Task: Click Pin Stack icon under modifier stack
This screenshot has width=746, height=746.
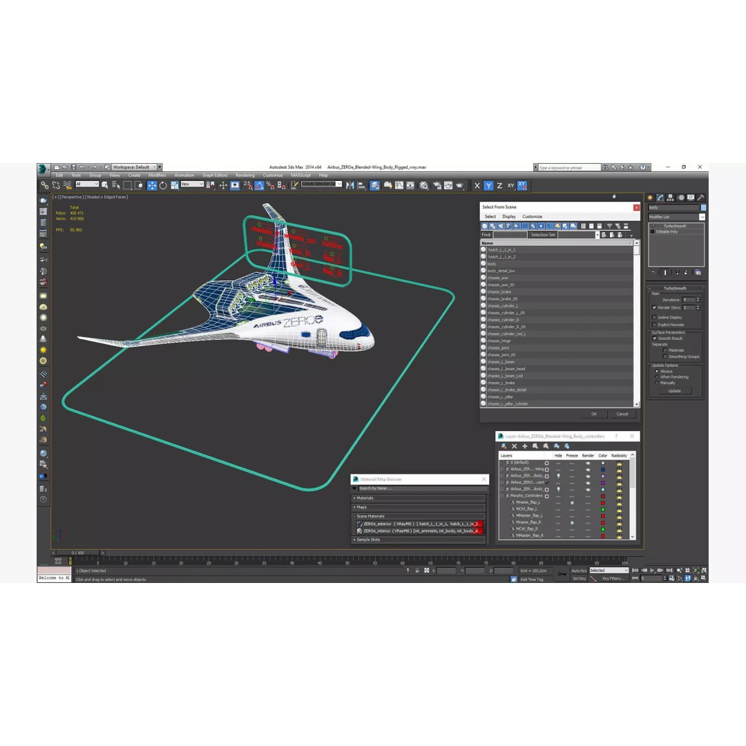Action: coord(653,273)
